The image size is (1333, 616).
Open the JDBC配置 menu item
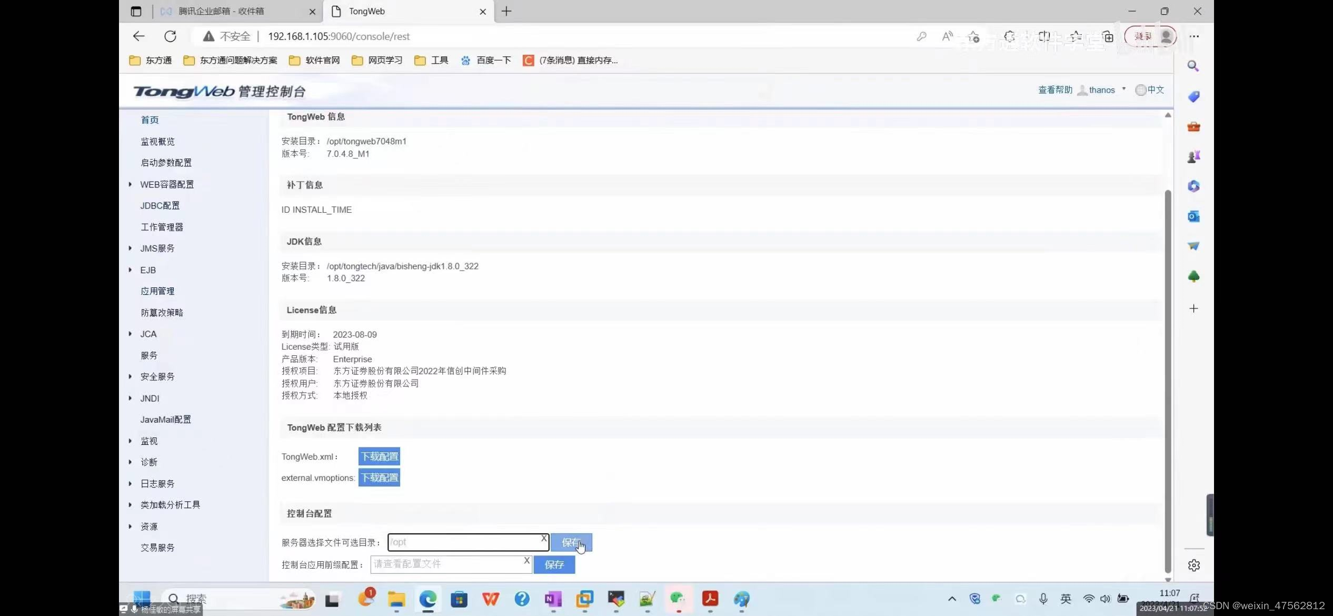[x=160, y=206]
